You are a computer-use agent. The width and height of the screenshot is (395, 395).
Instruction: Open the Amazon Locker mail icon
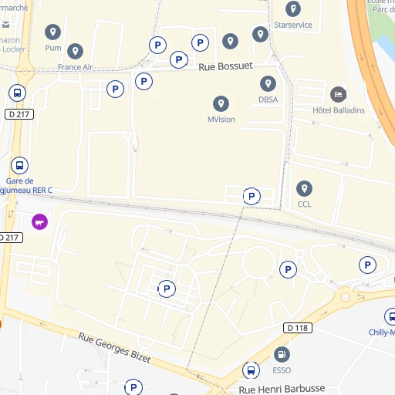pos(5,25)
